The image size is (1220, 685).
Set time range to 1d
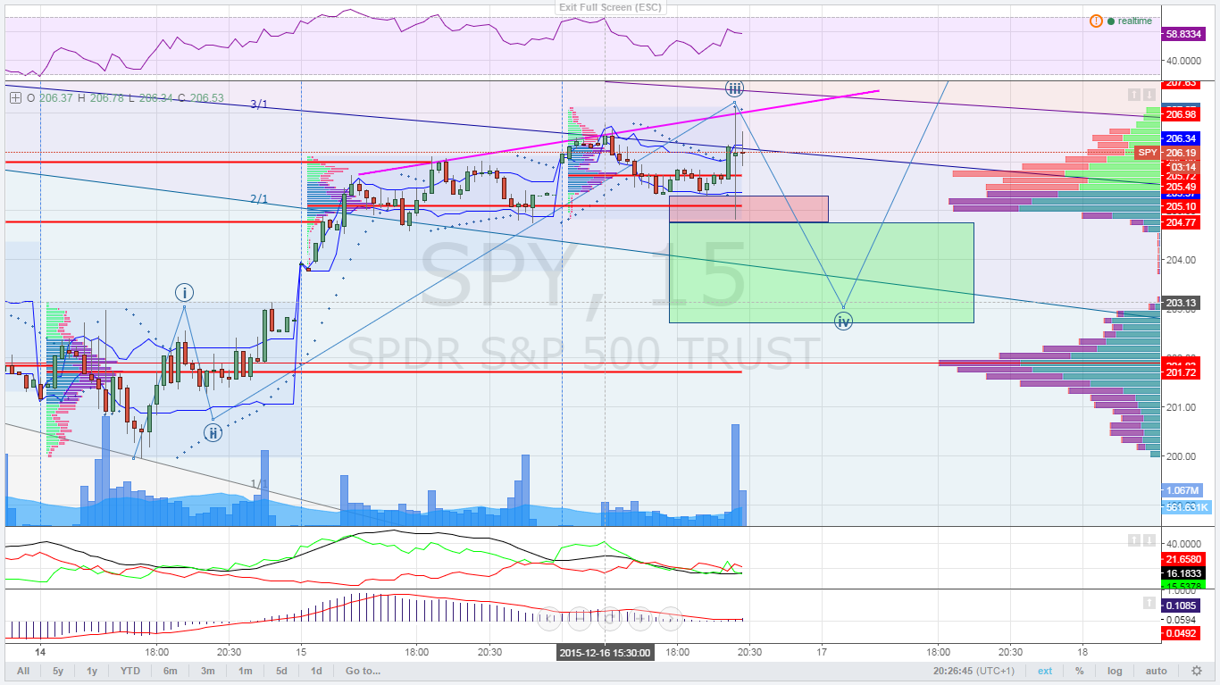point(316,671)
